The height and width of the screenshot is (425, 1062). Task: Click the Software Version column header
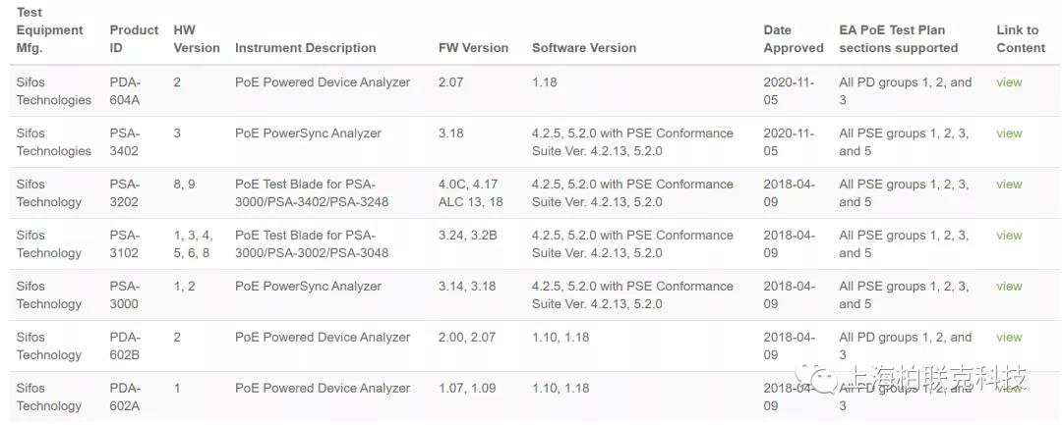pos(584,48)
